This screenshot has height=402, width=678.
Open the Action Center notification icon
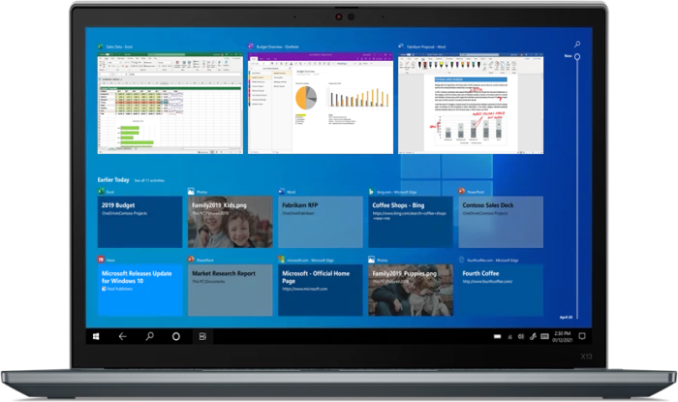(582, 336)
